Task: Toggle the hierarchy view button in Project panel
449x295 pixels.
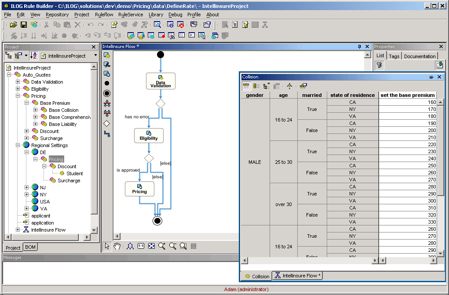Action: [x=9, y=55]
